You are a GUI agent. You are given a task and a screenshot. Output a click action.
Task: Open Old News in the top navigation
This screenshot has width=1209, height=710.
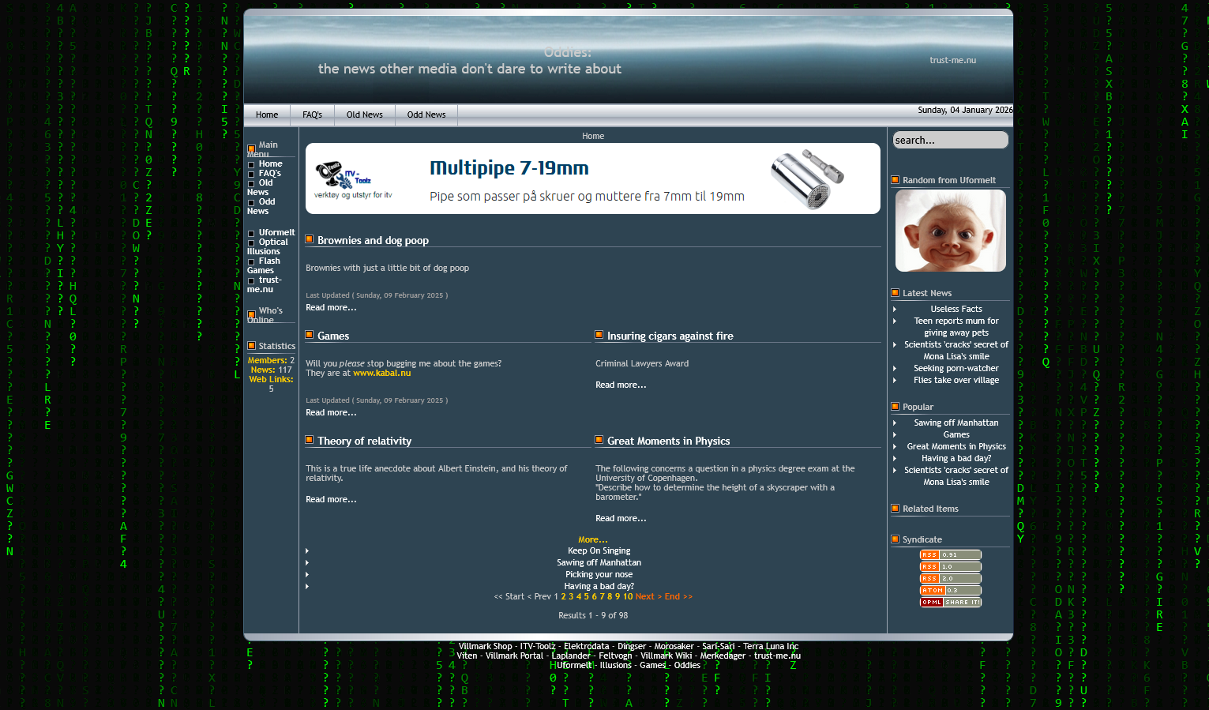[364, 115]
